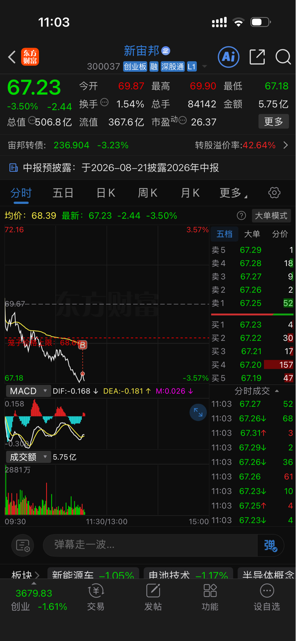
Task: Collapse the 分时成交 panel arrow
Action: coord(277,391)
